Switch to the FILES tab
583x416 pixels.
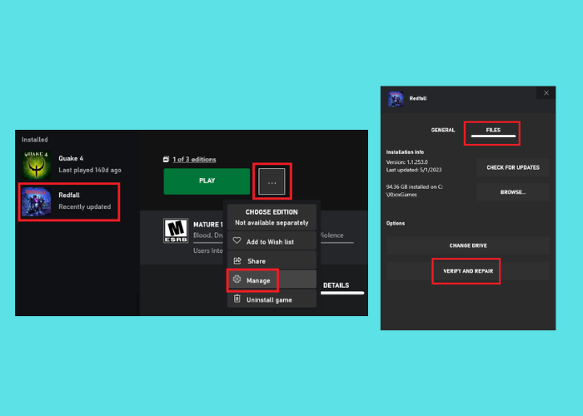[493, 131]
